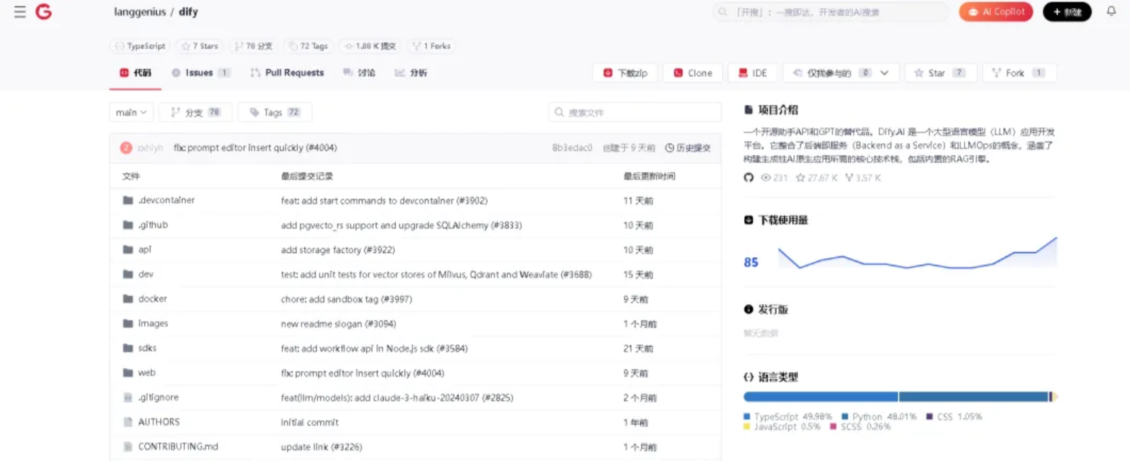Click the download count value 85

pos(751,262)
